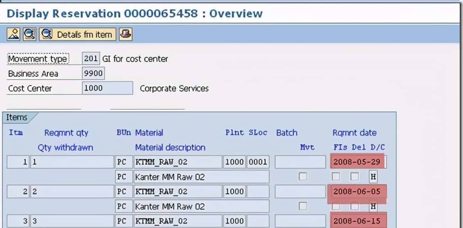Select the requirement date 2008-06-15 field
The width and height of the screenshot is (463, 228).
[357, 221]
